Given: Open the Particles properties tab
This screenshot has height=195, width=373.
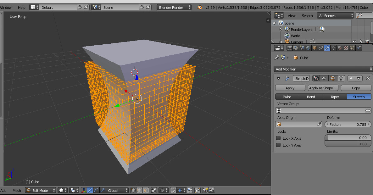Looking at the screenshot, I should [352, 48].
